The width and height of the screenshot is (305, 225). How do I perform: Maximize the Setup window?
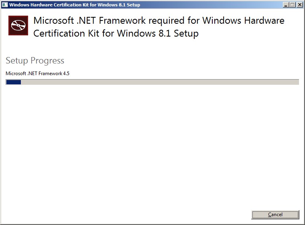click(292, 5)
